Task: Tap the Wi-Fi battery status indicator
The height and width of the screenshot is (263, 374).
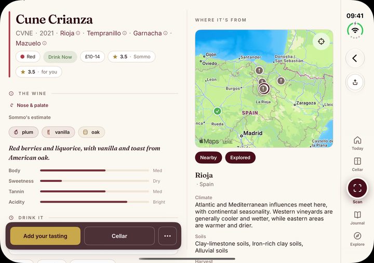Action: (355, 30)
